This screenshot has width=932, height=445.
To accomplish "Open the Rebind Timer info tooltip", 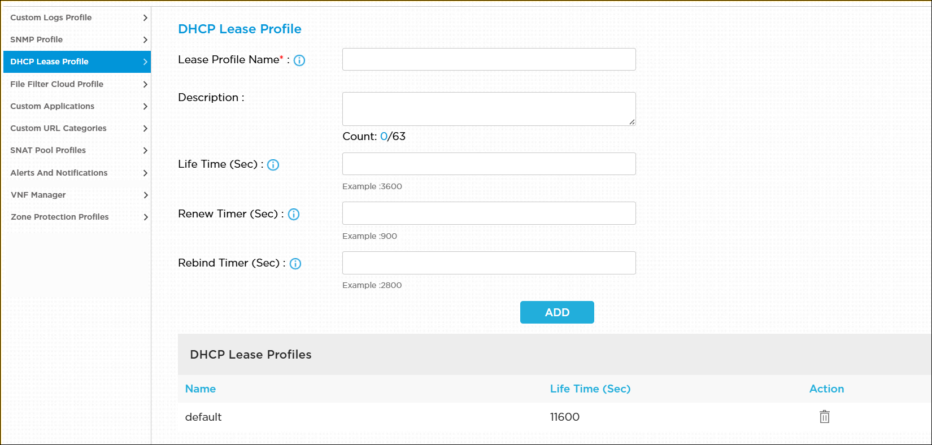I will (294, 263).
